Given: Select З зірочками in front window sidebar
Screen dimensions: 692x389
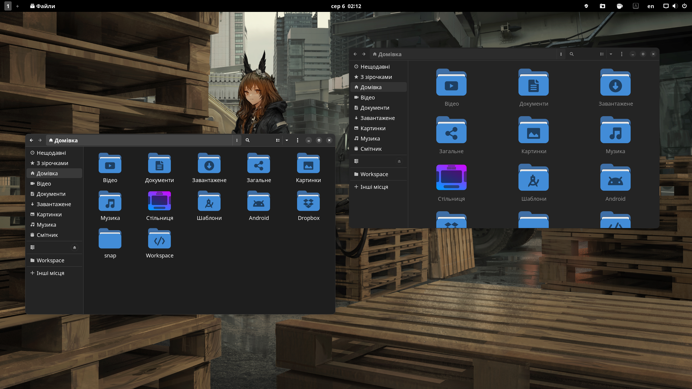Looking at the screenshot, I should pos(54,163).
